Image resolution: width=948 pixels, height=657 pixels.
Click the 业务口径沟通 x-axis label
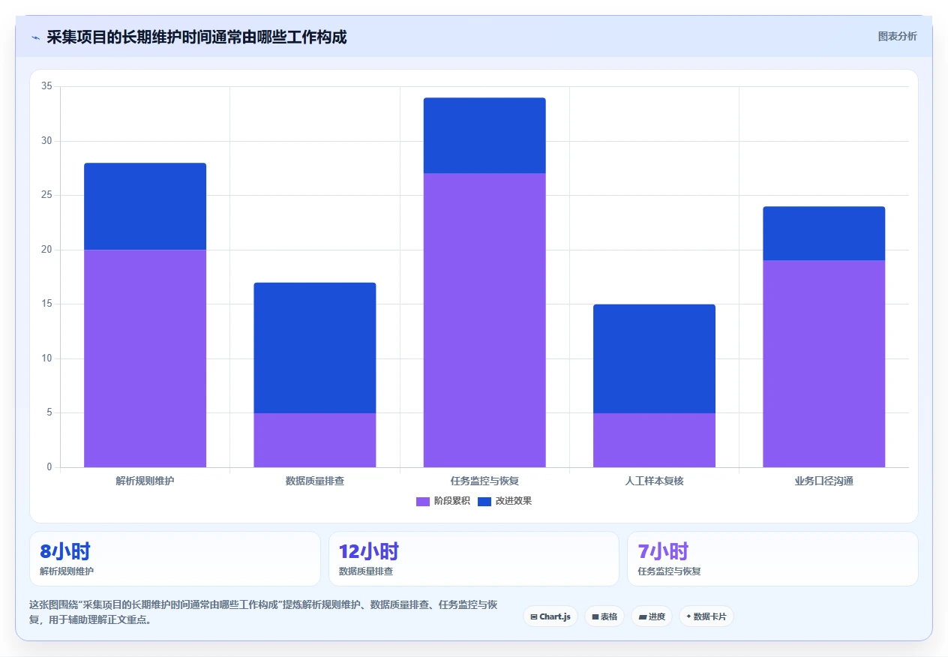(824, 481)
